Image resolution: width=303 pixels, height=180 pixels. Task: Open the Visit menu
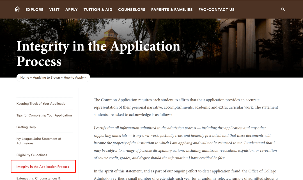(x=54, y=10)
